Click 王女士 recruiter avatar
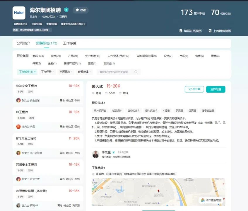 coord(18,205)
